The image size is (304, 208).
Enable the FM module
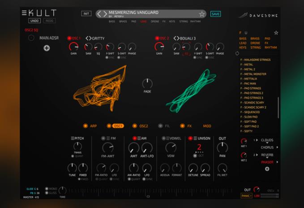coord(103,138)
